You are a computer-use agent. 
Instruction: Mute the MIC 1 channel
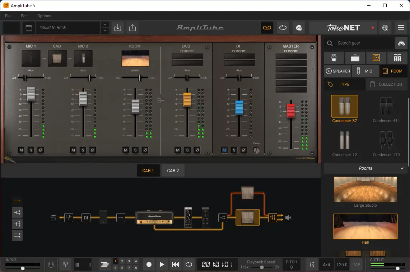(21, 150)
